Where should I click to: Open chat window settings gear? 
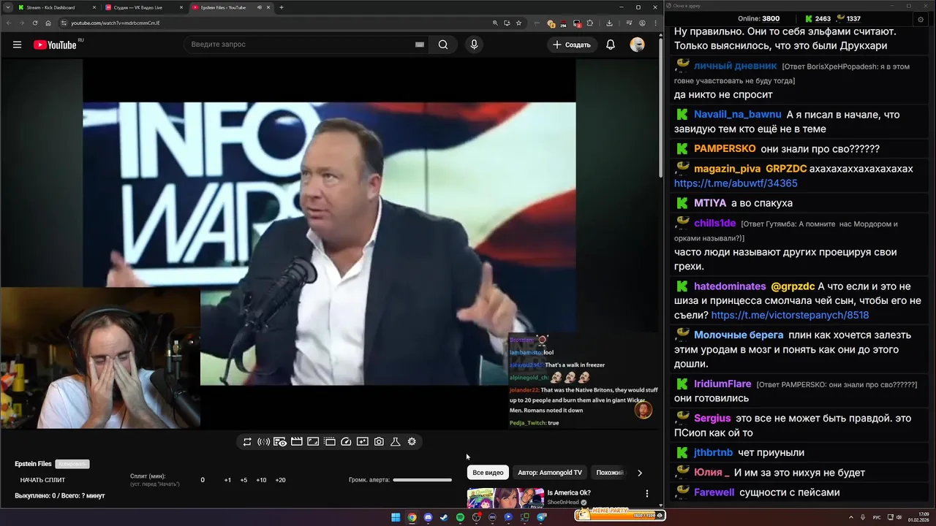pos(921,20)
